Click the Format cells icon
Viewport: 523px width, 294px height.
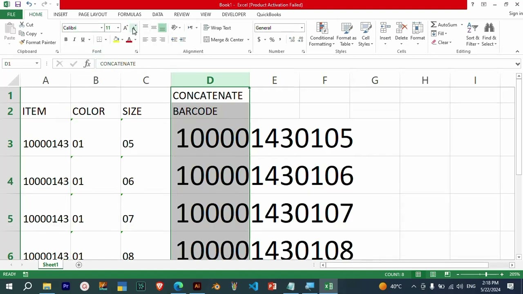418,28
